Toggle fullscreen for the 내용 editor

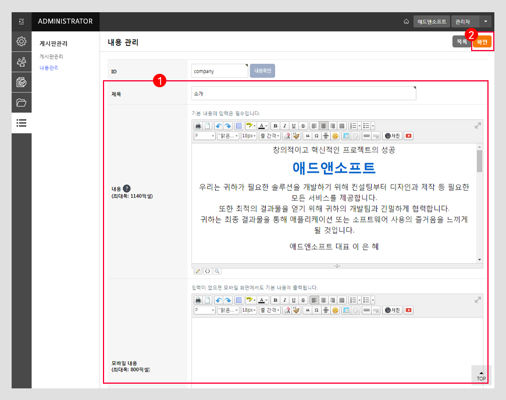click(x=478, y=126)
